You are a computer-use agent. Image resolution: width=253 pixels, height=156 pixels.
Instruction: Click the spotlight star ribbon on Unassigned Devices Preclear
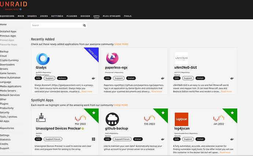(93, 113)
